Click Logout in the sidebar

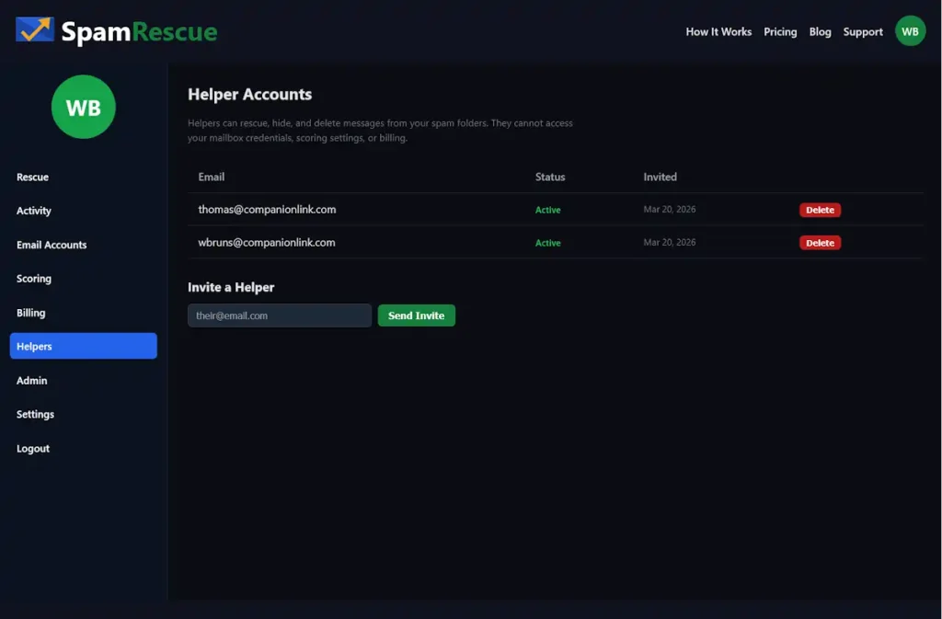pos(33,448)
